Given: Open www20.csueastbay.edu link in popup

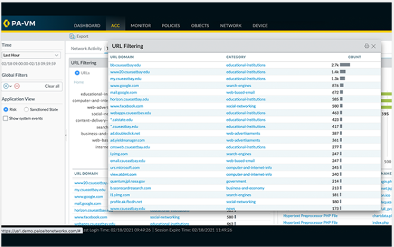Looking at the screenshot, I should pyautogui.click(x=130, y=72).
